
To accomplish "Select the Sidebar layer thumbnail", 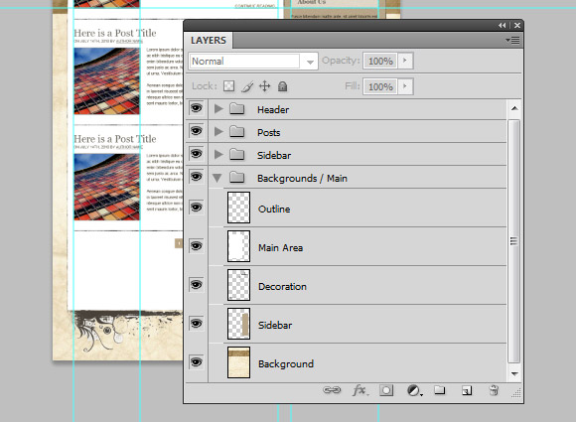I will pyautogui.click(x=238, y=324).
